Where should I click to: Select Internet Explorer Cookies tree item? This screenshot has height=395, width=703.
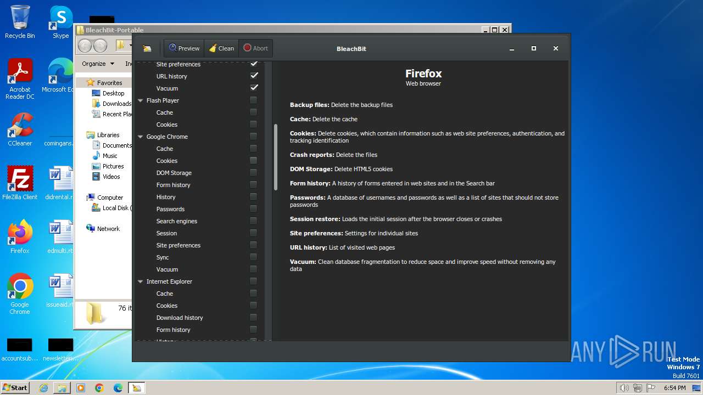pos(166,306)
